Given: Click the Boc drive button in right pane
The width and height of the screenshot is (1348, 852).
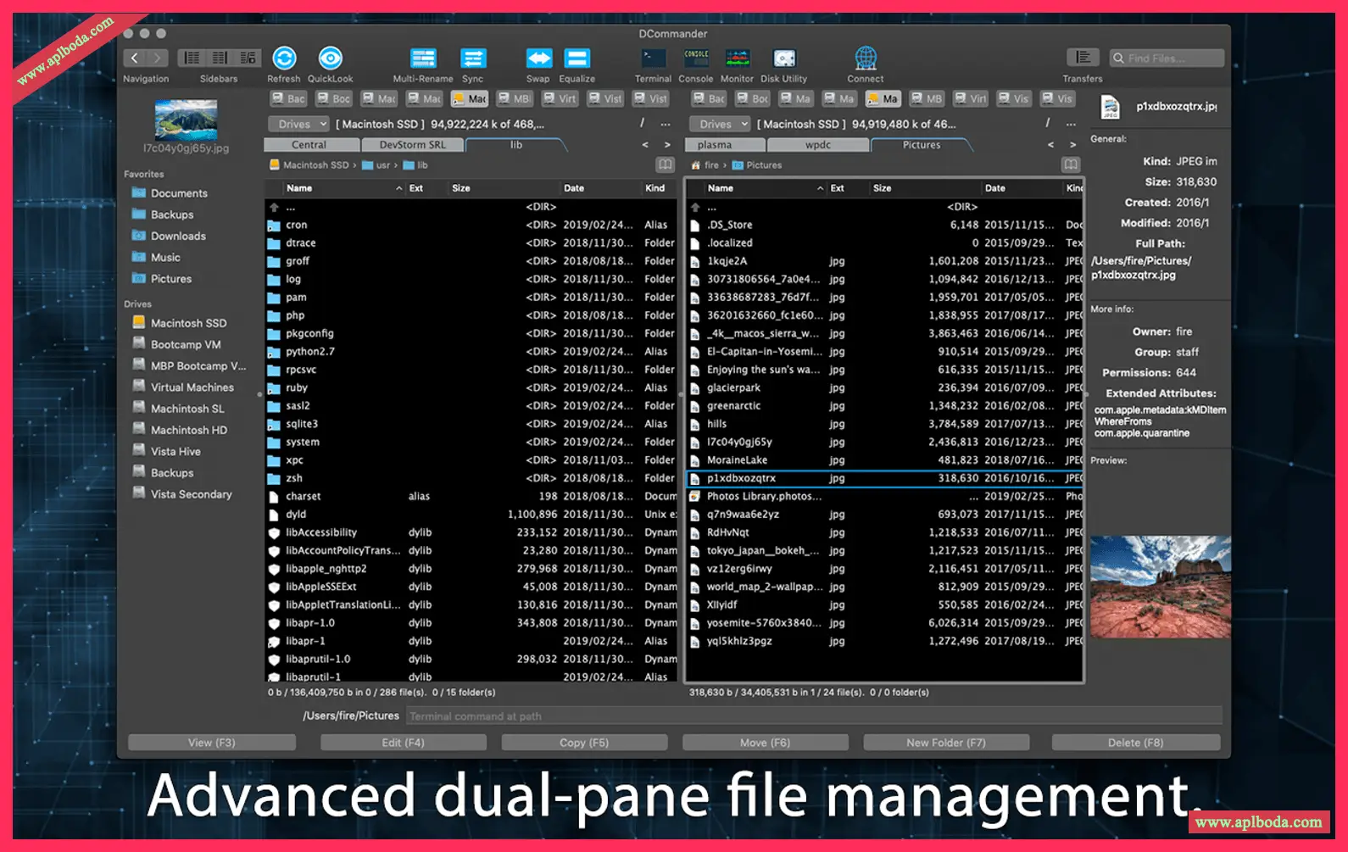Looking at the screenshot, I should coord(752,99).
